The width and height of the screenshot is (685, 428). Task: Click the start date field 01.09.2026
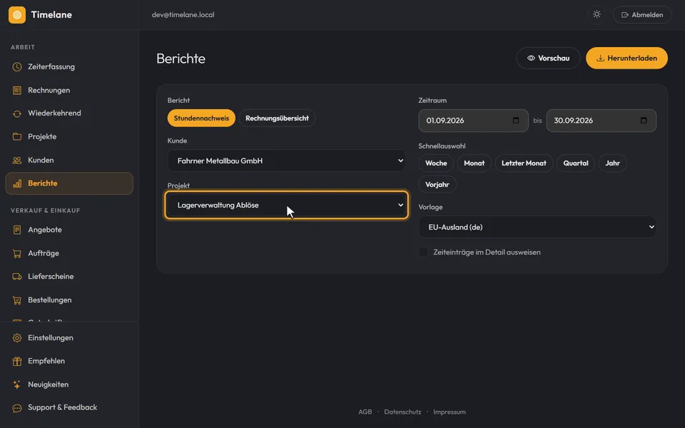tap(474, 121)
